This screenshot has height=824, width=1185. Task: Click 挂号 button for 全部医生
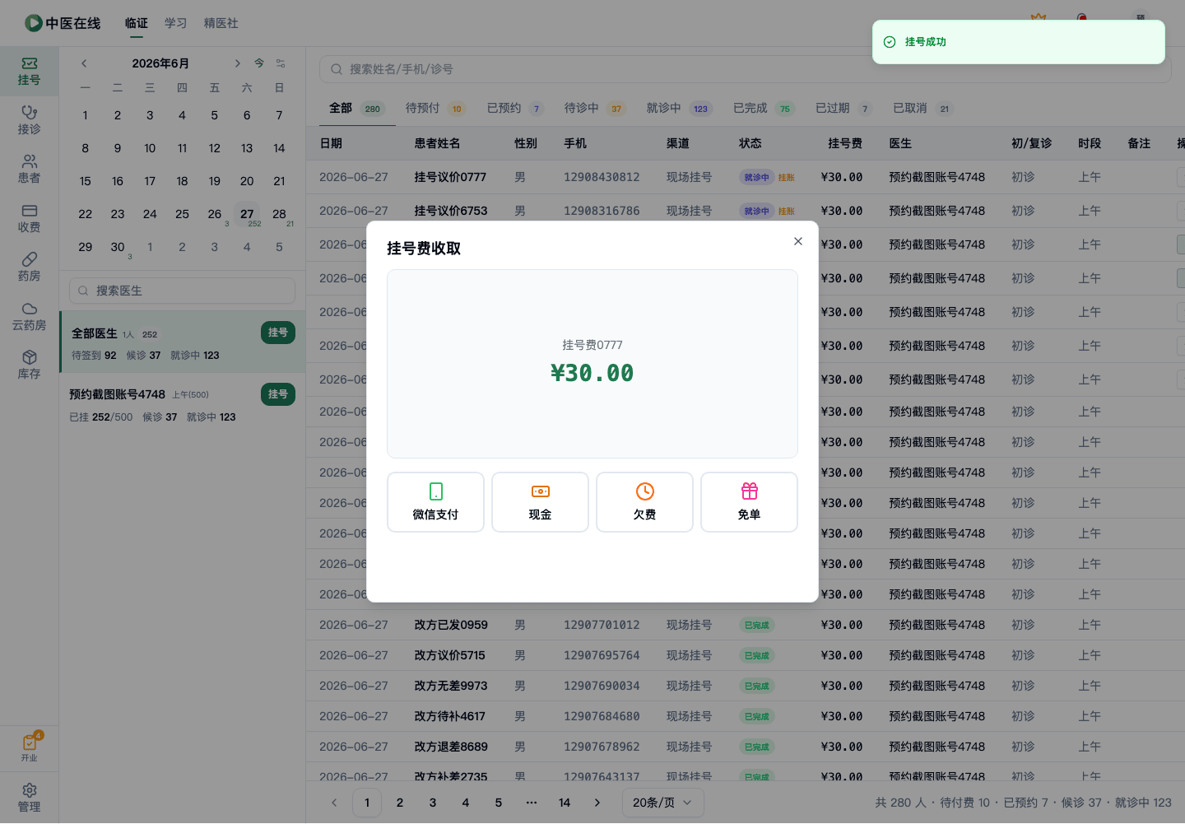[278, 333]
